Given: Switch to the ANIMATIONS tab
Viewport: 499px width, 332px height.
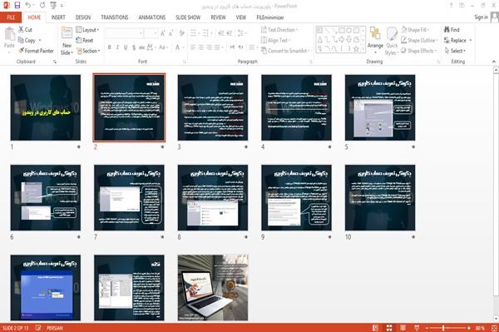Looking at the screenshot, I should (152, 17).
